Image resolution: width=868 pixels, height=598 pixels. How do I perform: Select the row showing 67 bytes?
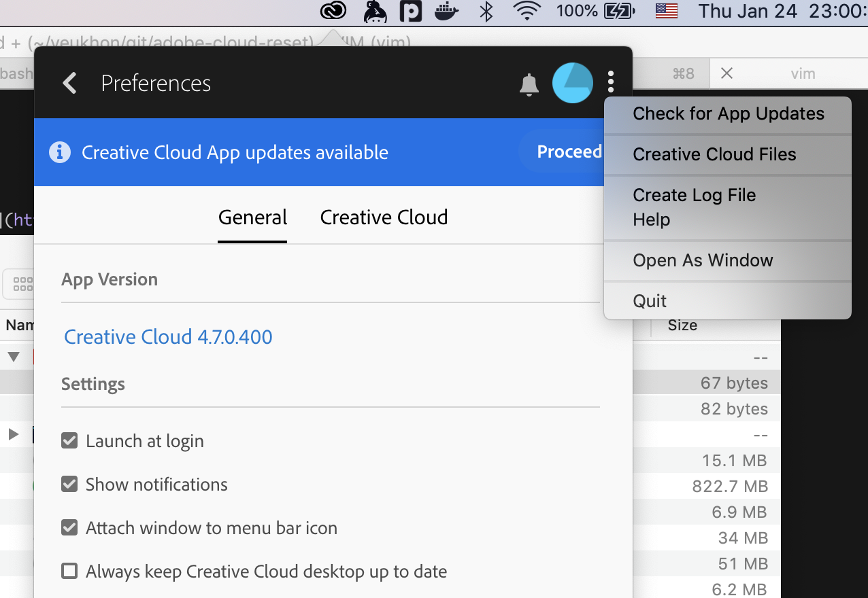coord(707,383)
